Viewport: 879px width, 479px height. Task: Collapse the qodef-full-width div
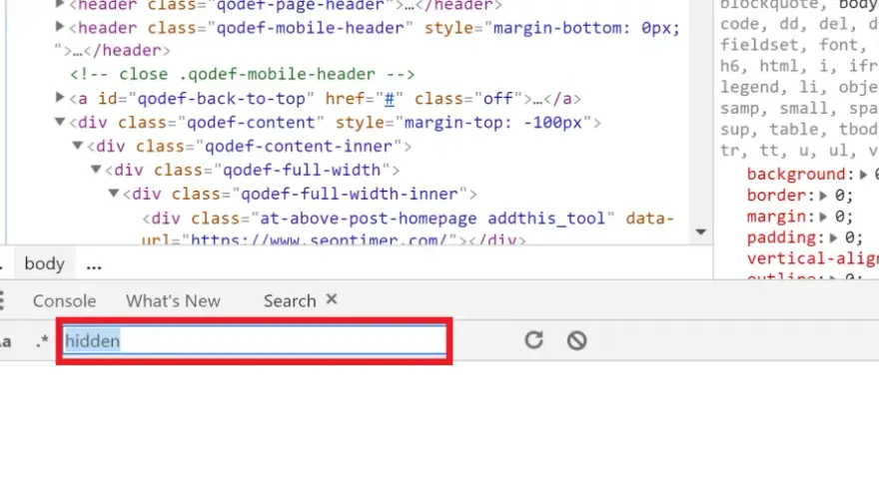point(95,170)
